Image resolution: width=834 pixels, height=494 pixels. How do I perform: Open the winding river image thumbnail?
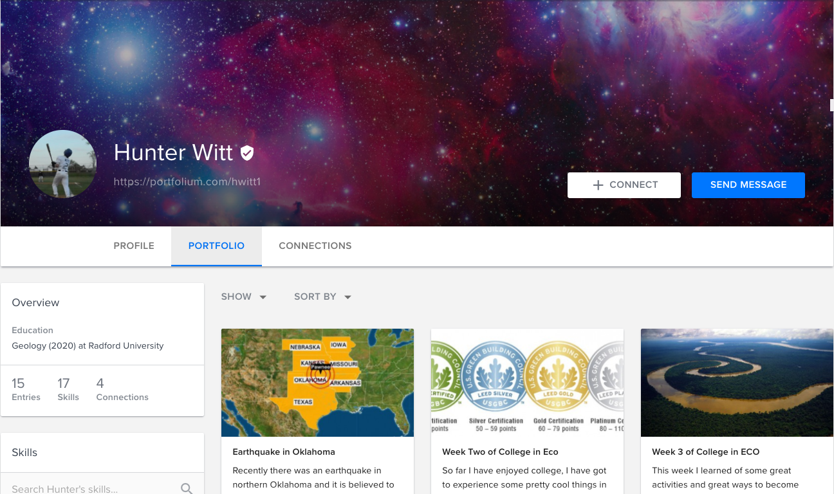[x=737, y=383]
